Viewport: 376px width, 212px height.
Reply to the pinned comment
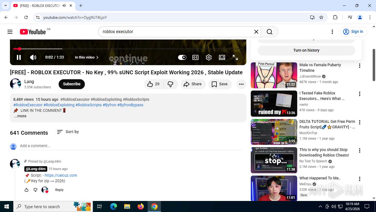point(59,190)
